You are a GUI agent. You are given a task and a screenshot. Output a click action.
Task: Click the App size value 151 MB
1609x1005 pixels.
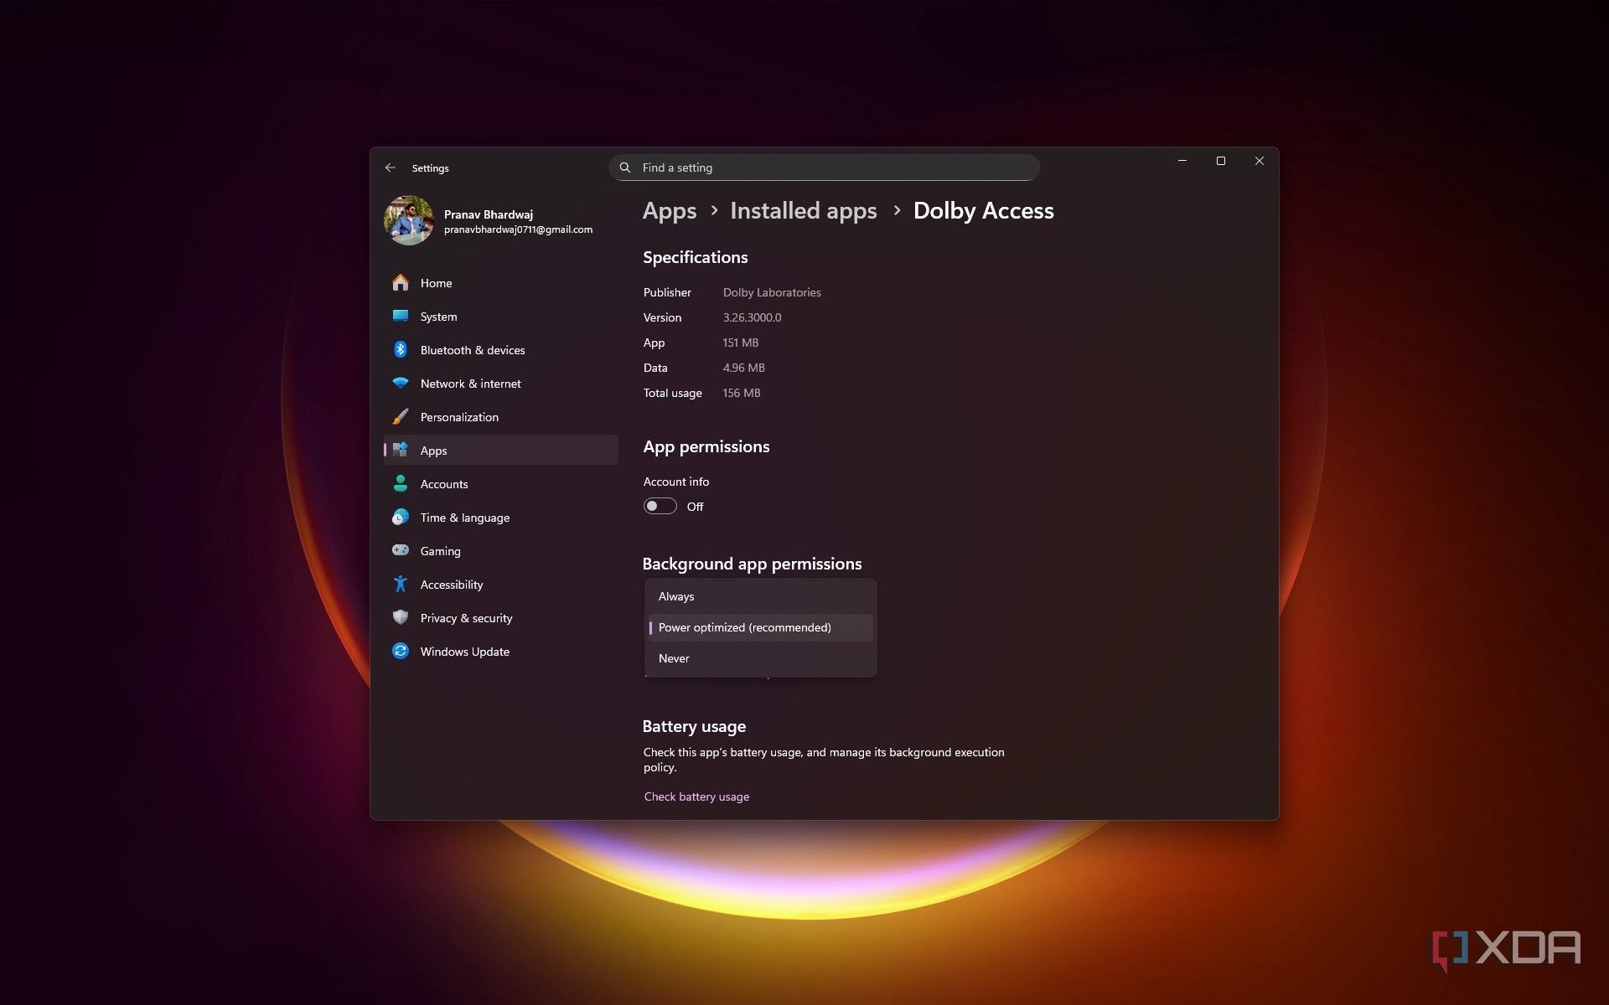(740, 343)
